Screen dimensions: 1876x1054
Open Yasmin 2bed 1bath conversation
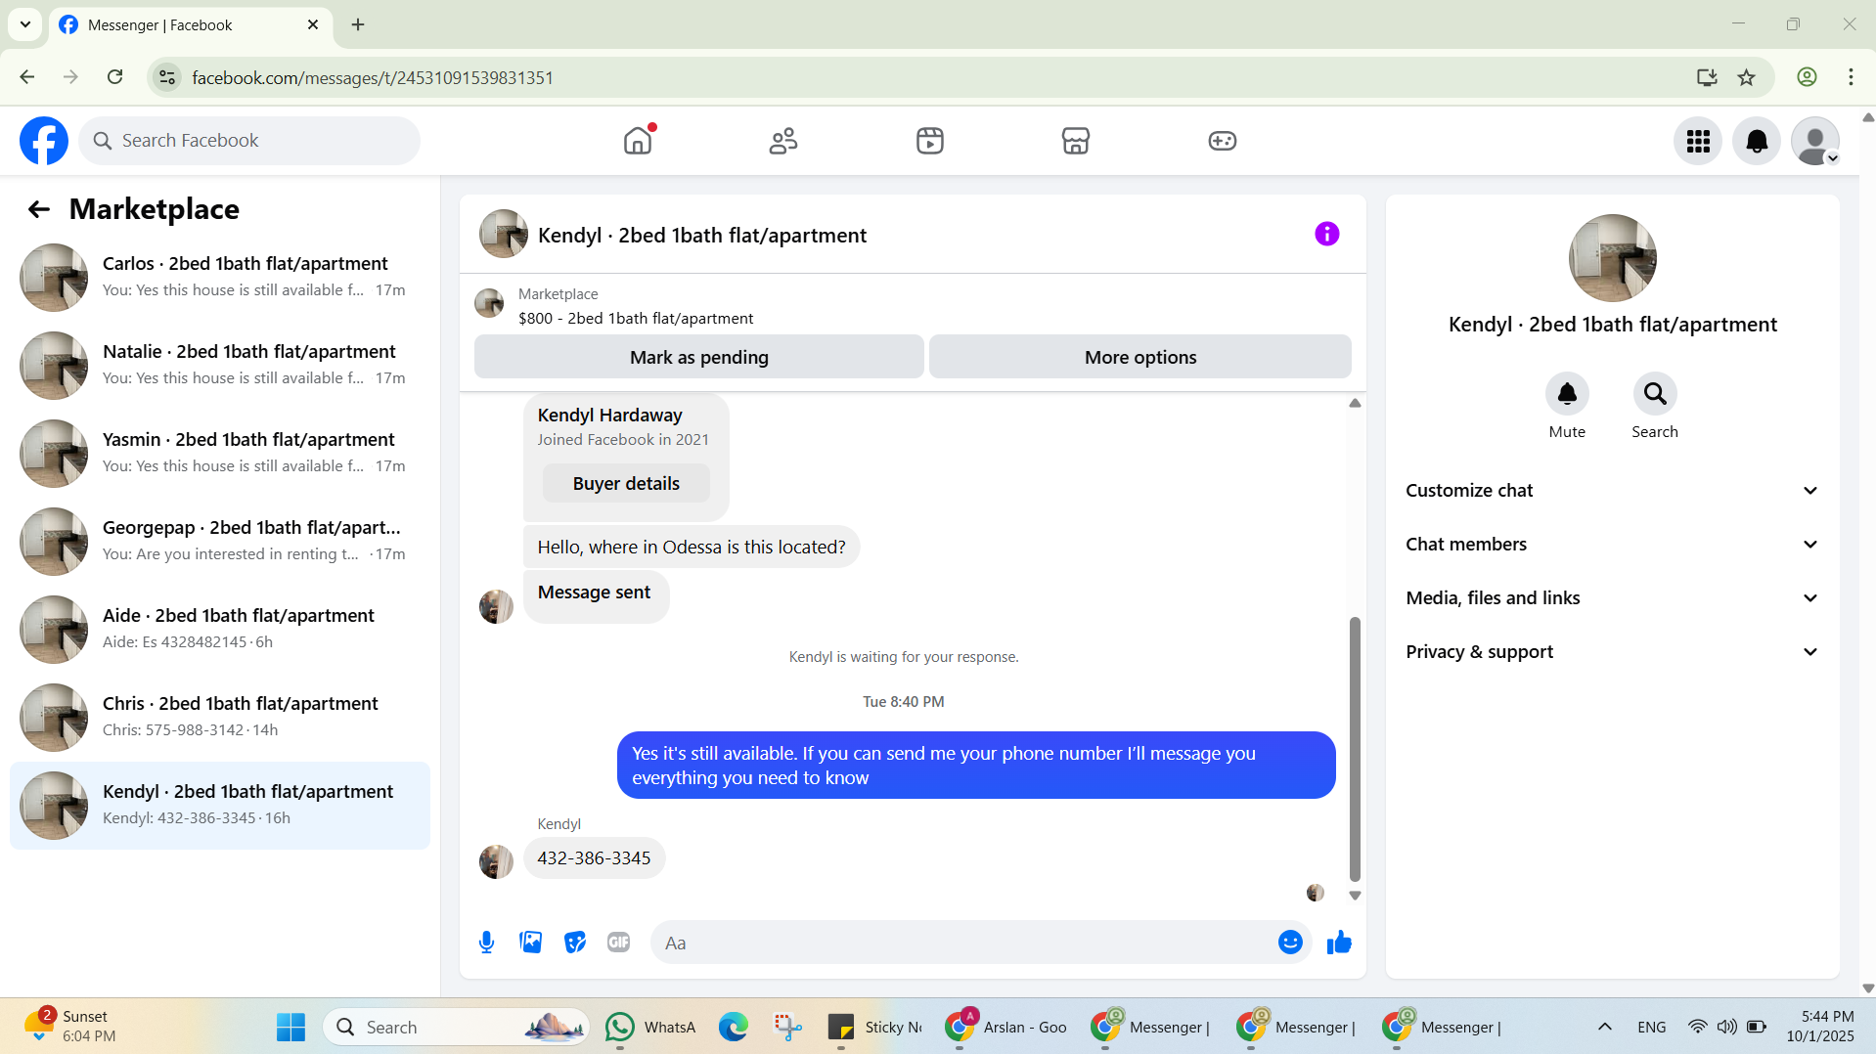pyautogui.click(x=220, y=454)
